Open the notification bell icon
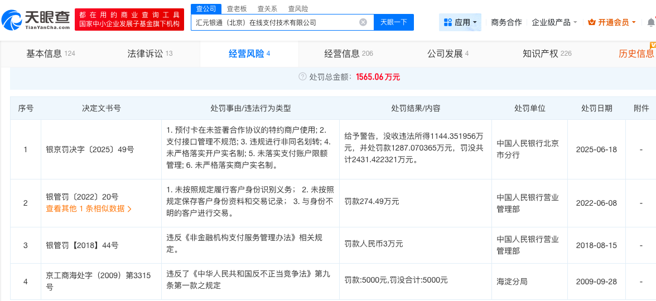 [x=651, y=22]
